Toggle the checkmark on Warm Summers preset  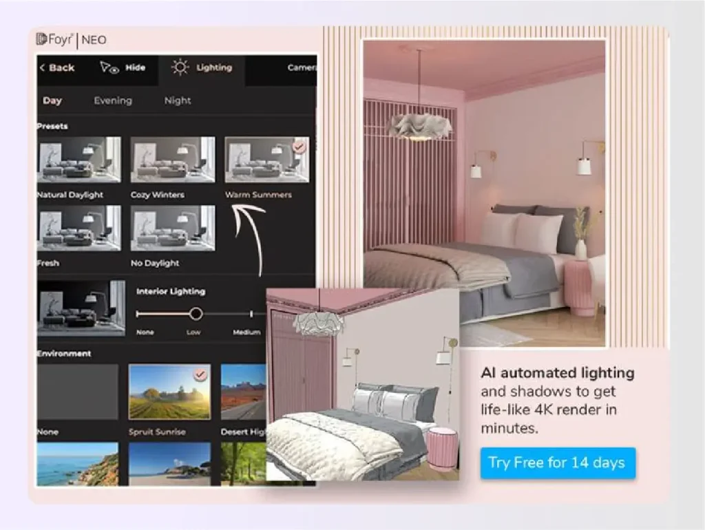tap(299, 147)
